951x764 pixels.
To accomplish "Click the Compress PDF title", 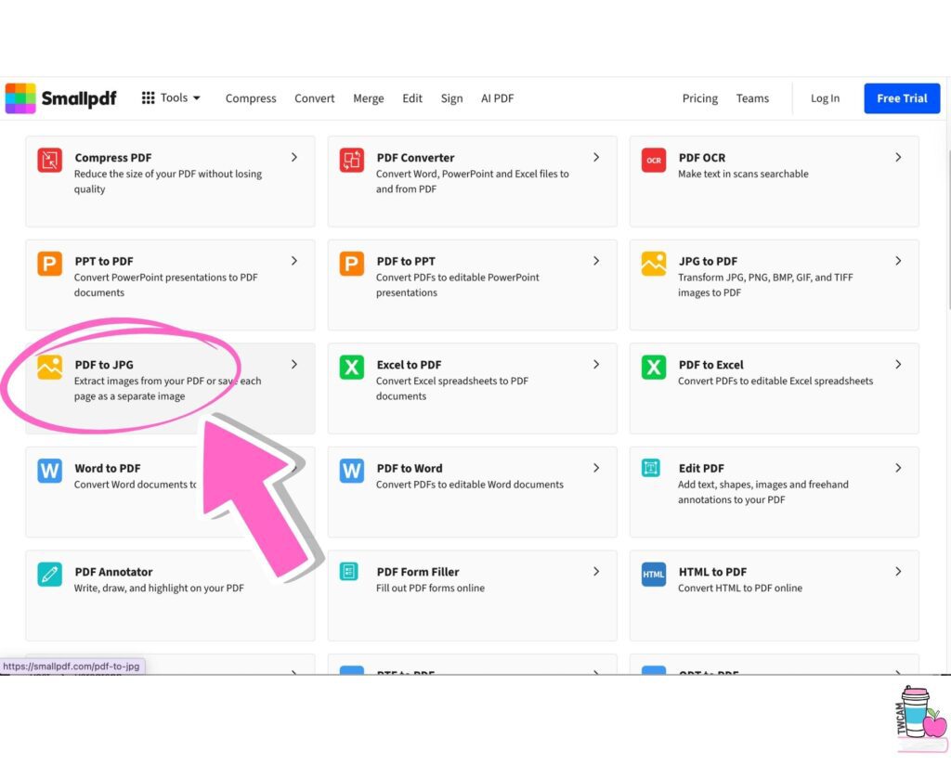I will point(112,158).
